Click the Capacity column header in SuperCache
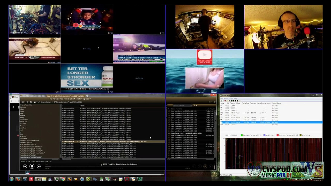The height and width of the screenshot is (186, 331). [233, 103]
